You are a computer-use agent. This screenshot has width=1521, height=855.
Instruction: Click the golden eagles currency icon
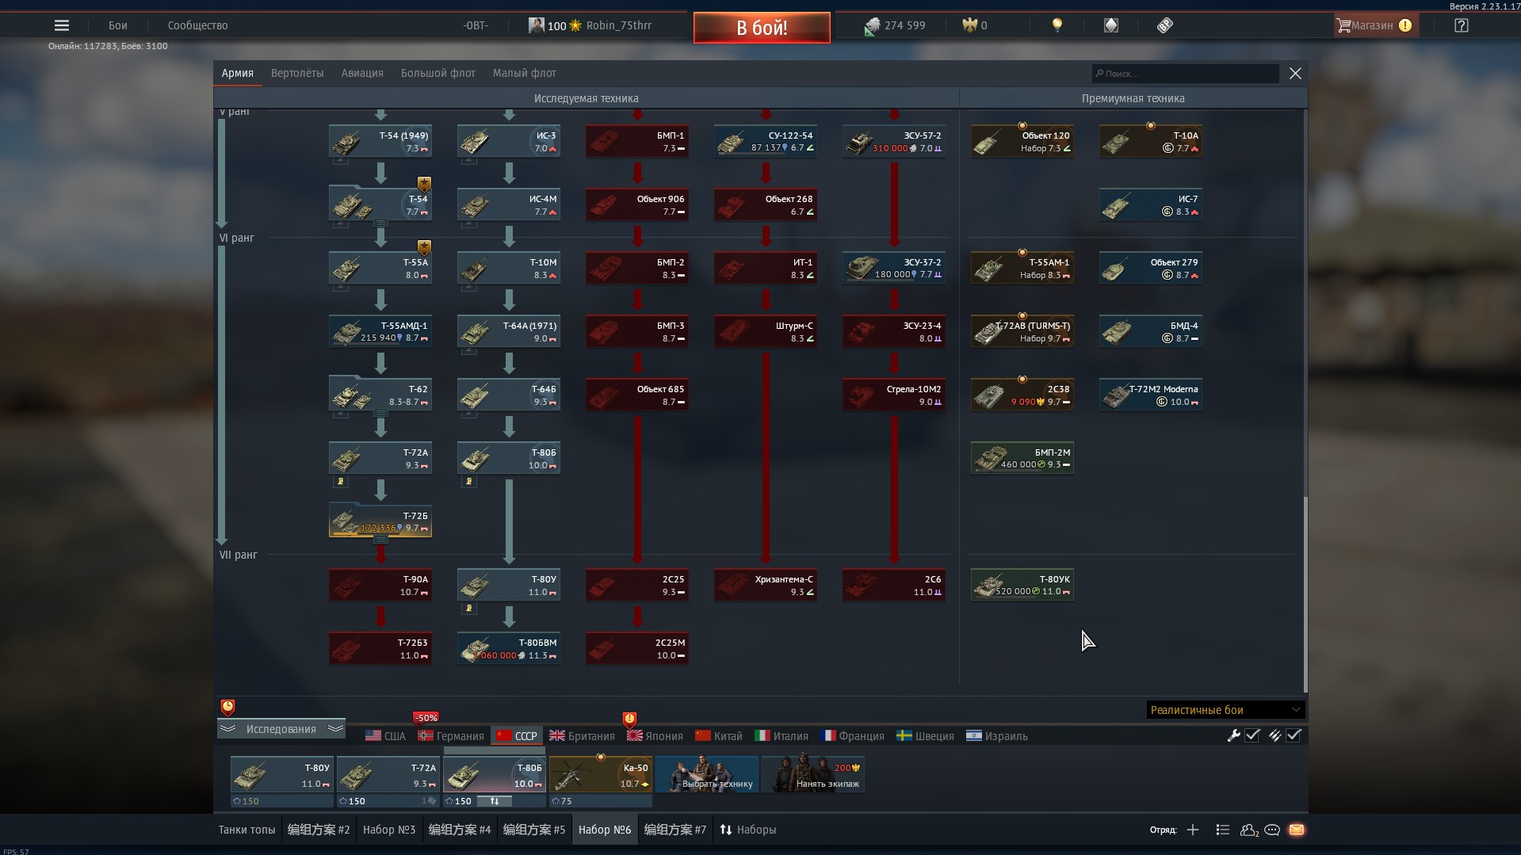tap(969, 25)
